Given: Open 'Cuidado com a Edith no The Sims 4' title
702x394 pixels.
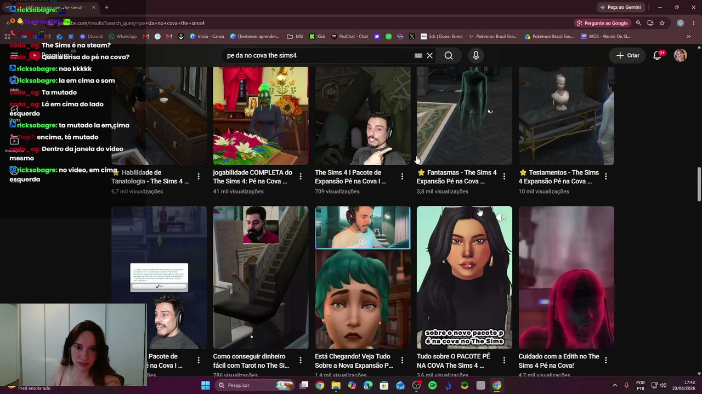Looking at the screenshot, I should (x=559, y=361).
